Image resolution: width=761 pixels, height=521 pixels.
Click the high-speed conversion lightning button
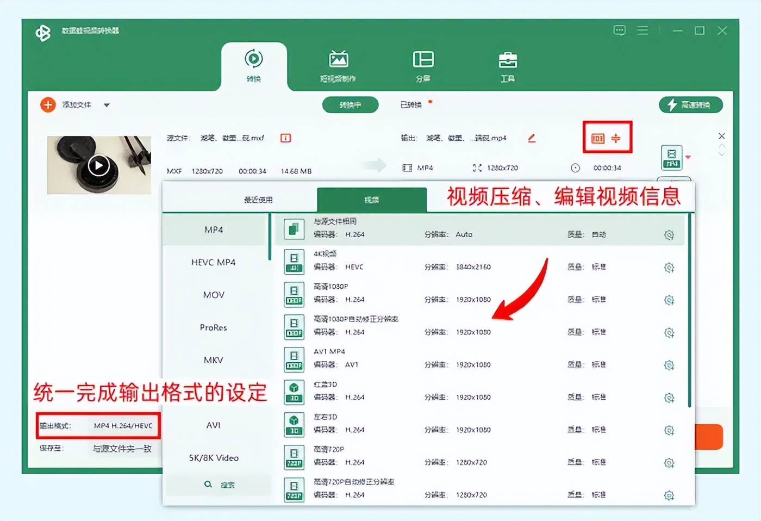[x=690, y=104]
